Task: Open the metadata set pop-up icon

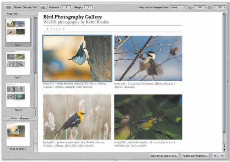Action: point(43,7)
